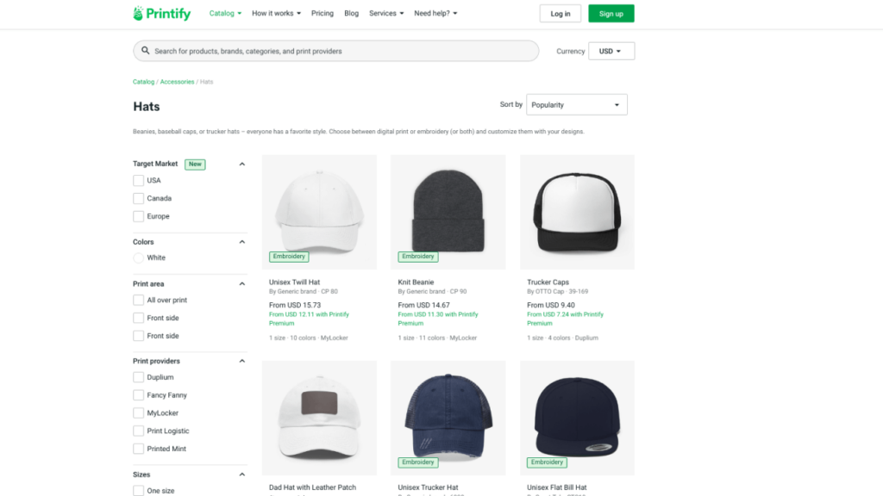Viewport: 883px width, 496px height.
Task: Collapse the Colors filter section
Action: (242, 242)
